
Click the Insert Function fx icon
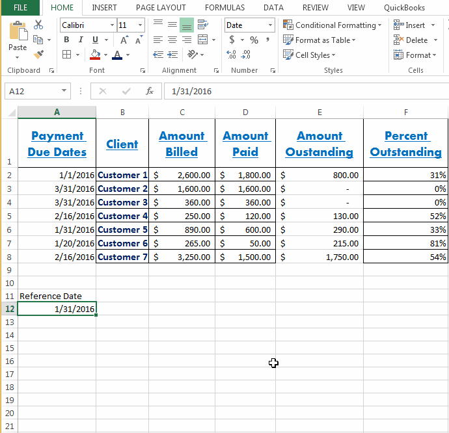pyautogui.click(x=150, y=91)
